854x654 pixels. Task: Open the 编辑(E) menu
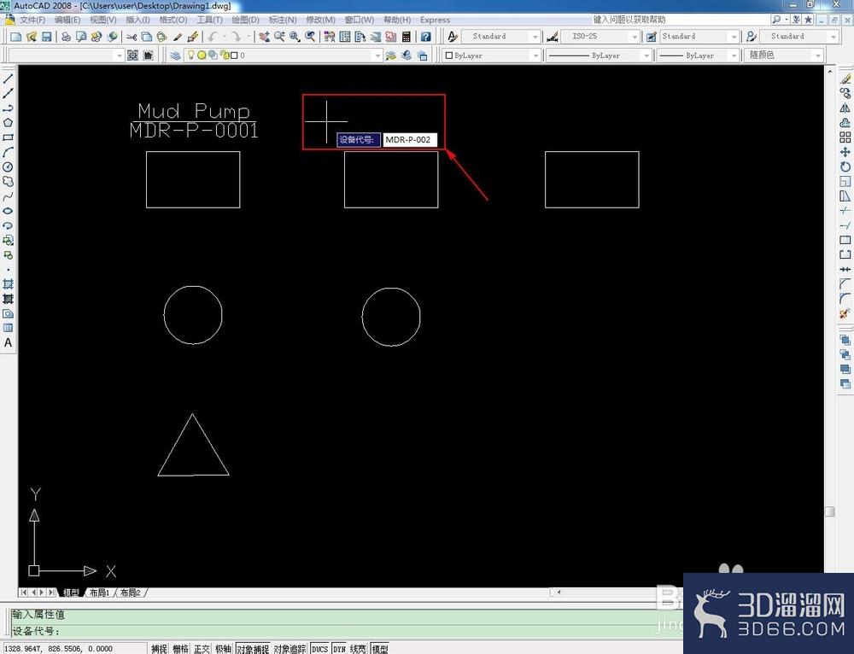[67, 20]
